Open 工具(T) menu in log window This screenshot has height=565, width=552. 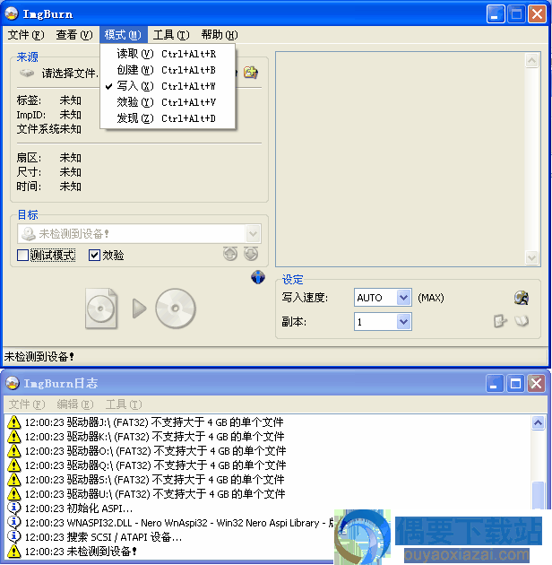pyautogui.click(x=124, y=404)
